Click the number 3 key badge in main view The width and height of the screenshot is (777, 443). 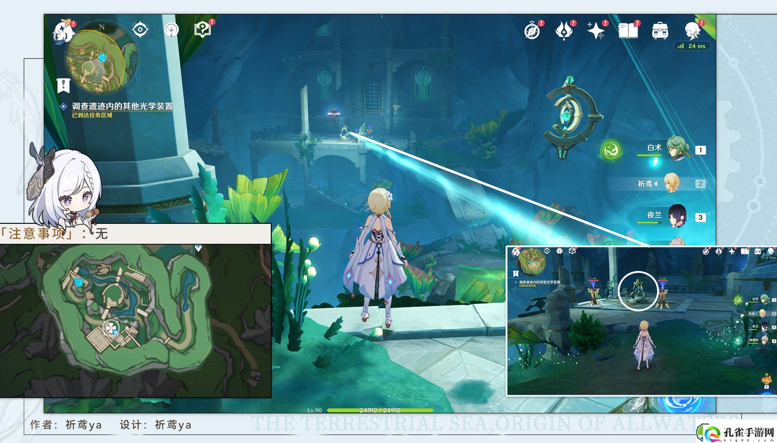click(x=700, y=217)
